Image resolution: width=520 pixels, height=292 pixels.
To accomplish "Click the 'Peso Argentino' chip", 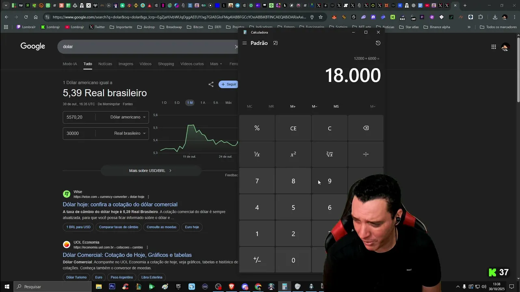I will tap(122, 277).
